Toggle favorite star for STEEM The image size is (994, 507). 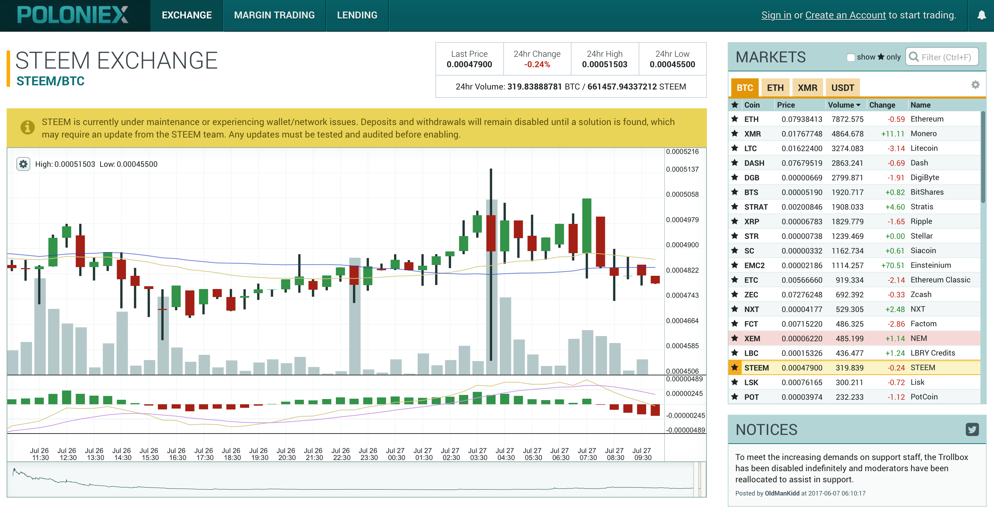click(735, 368)
